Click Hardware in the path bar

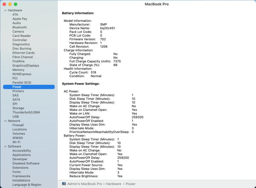pos(113,184)
